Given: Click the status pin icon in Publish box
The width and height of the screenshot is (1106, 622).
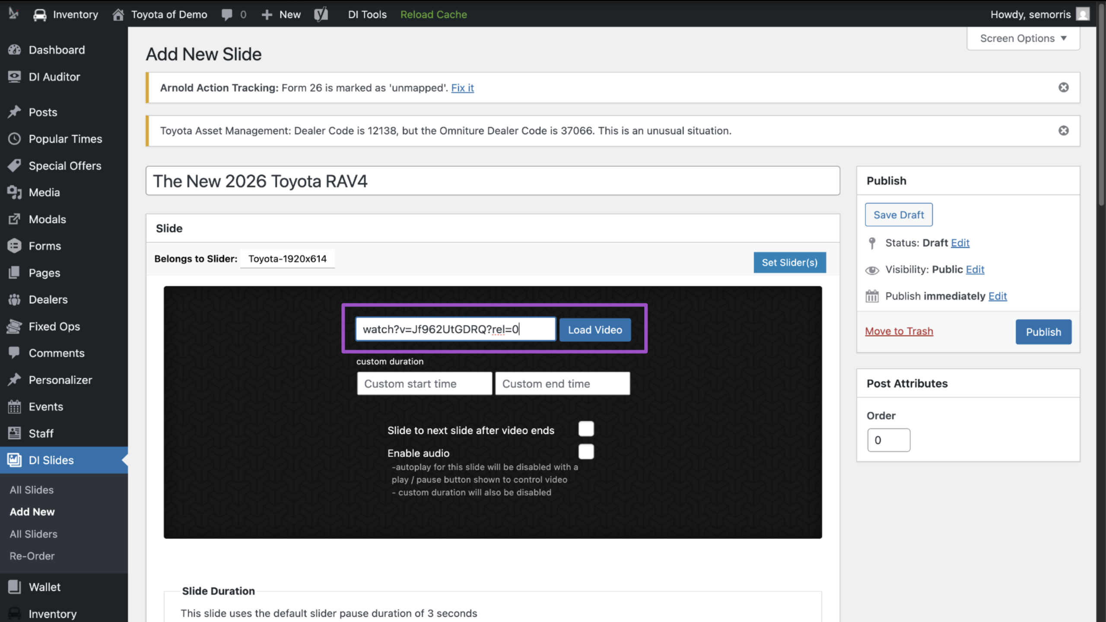Looking at the screenshot, I should (872, 243).
